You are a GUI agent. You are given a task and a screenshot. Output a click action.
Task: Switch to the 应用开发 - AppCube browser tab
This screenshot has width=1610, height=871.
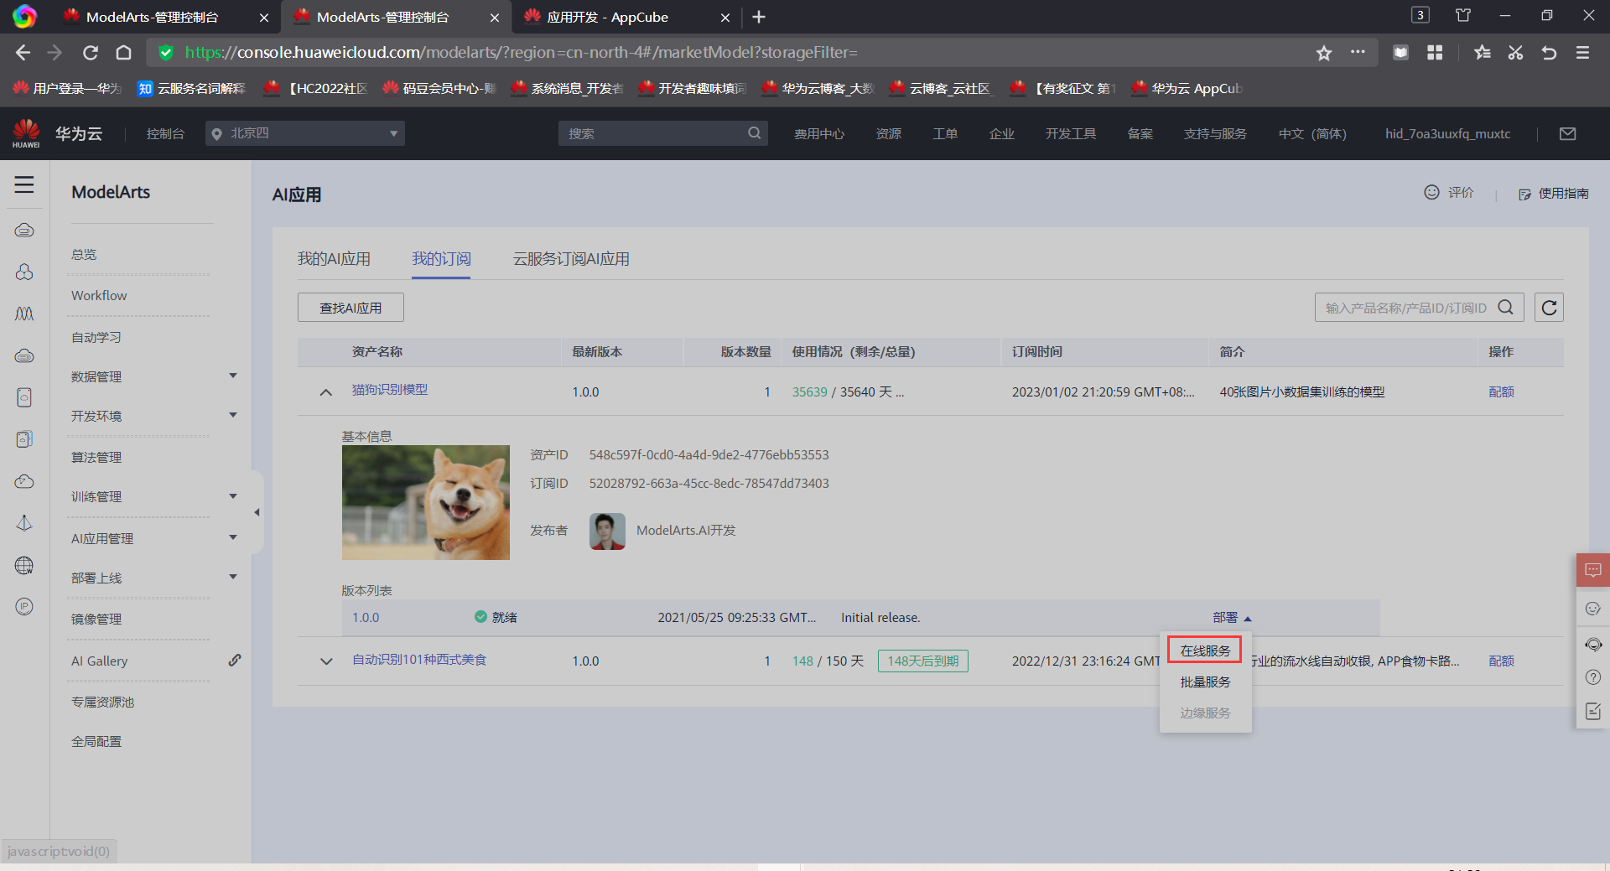tap(625, 17)
